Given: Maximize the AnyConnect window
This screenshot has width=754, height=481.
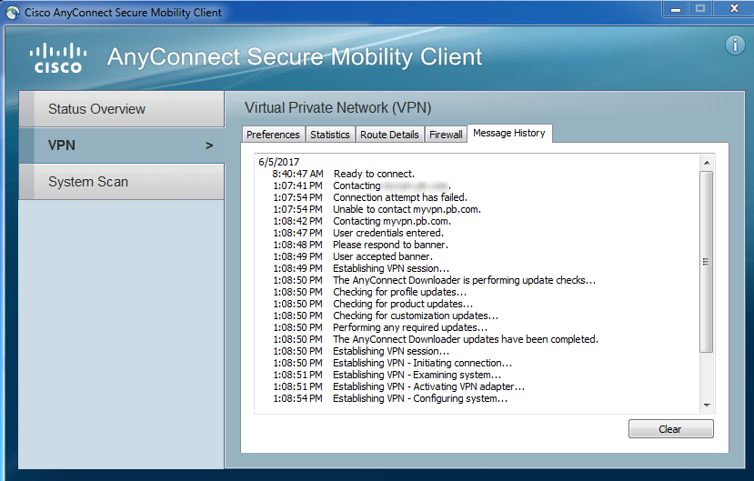Looking at the screenshot, I should 700,9.
